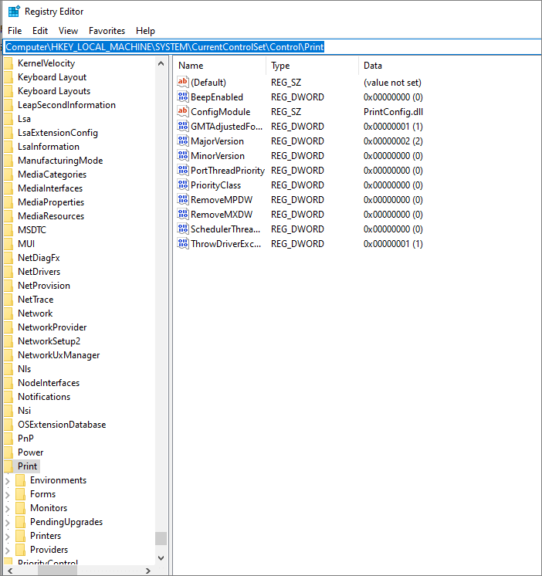Click MajorVersion data 0x00000002 (2)
The image size is (542, 576).
(393, 141)
